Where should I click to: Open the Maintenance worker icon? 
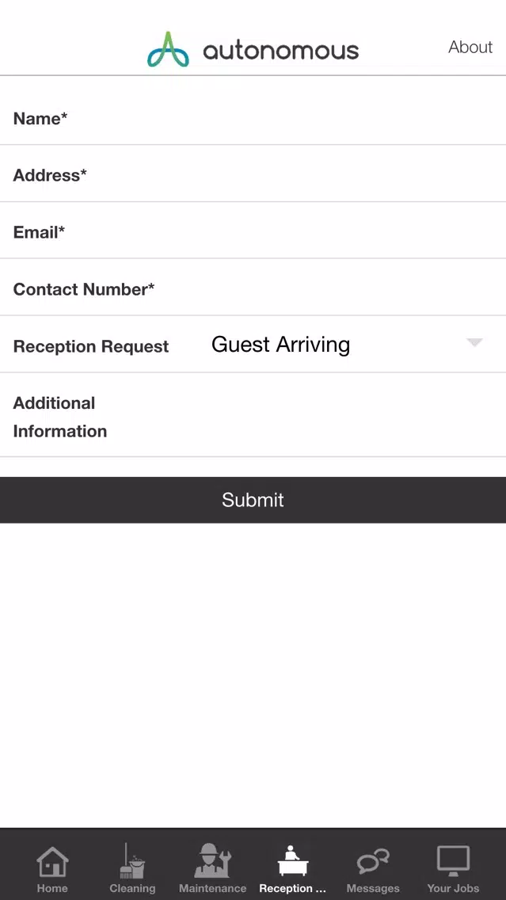pos(213,860)
